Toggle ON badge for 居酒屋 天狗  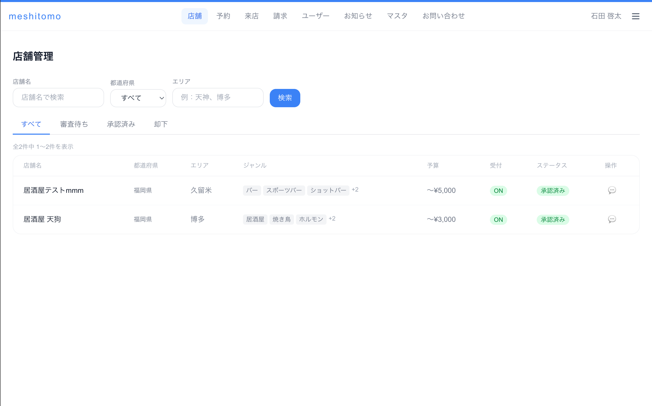tap(498, 220)
